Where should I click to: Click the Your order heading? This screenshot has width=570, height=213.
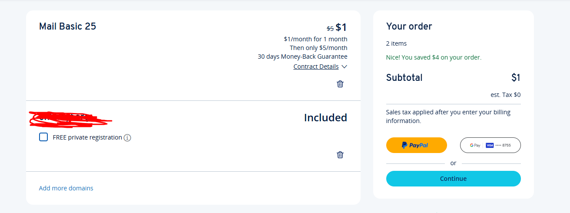(x=409, y=26)
